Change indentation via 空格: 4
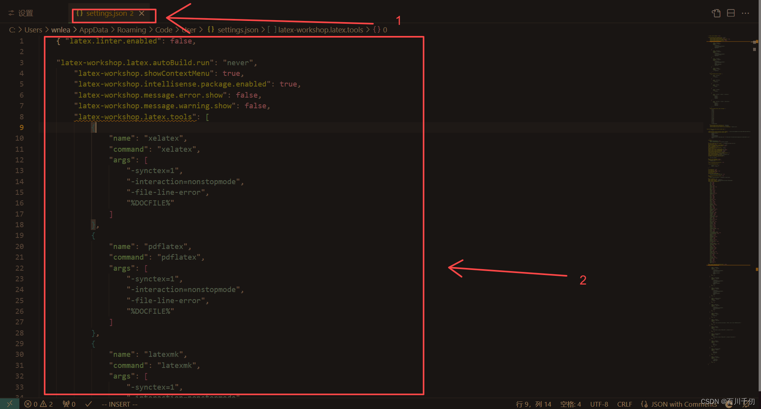The width and height of the screenshot is (761, 409). click(x=571, y=404)
